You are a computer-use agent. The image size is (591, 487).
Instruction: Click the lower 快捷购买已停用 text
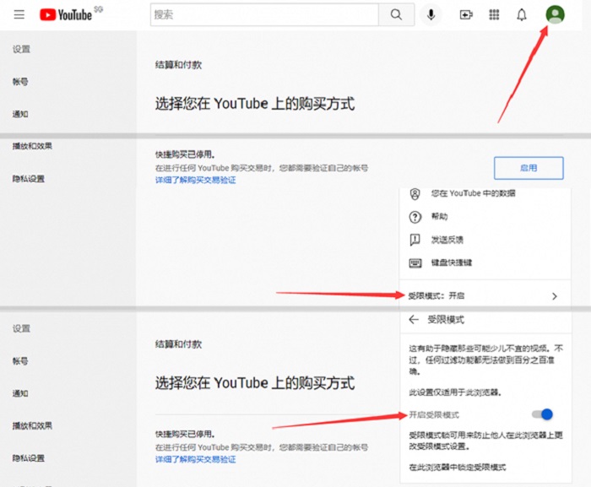click(x=185, y=434)
